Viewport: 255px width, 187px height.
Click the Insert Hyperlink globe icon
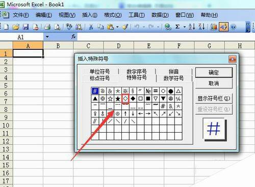click(x=168, y=27)
